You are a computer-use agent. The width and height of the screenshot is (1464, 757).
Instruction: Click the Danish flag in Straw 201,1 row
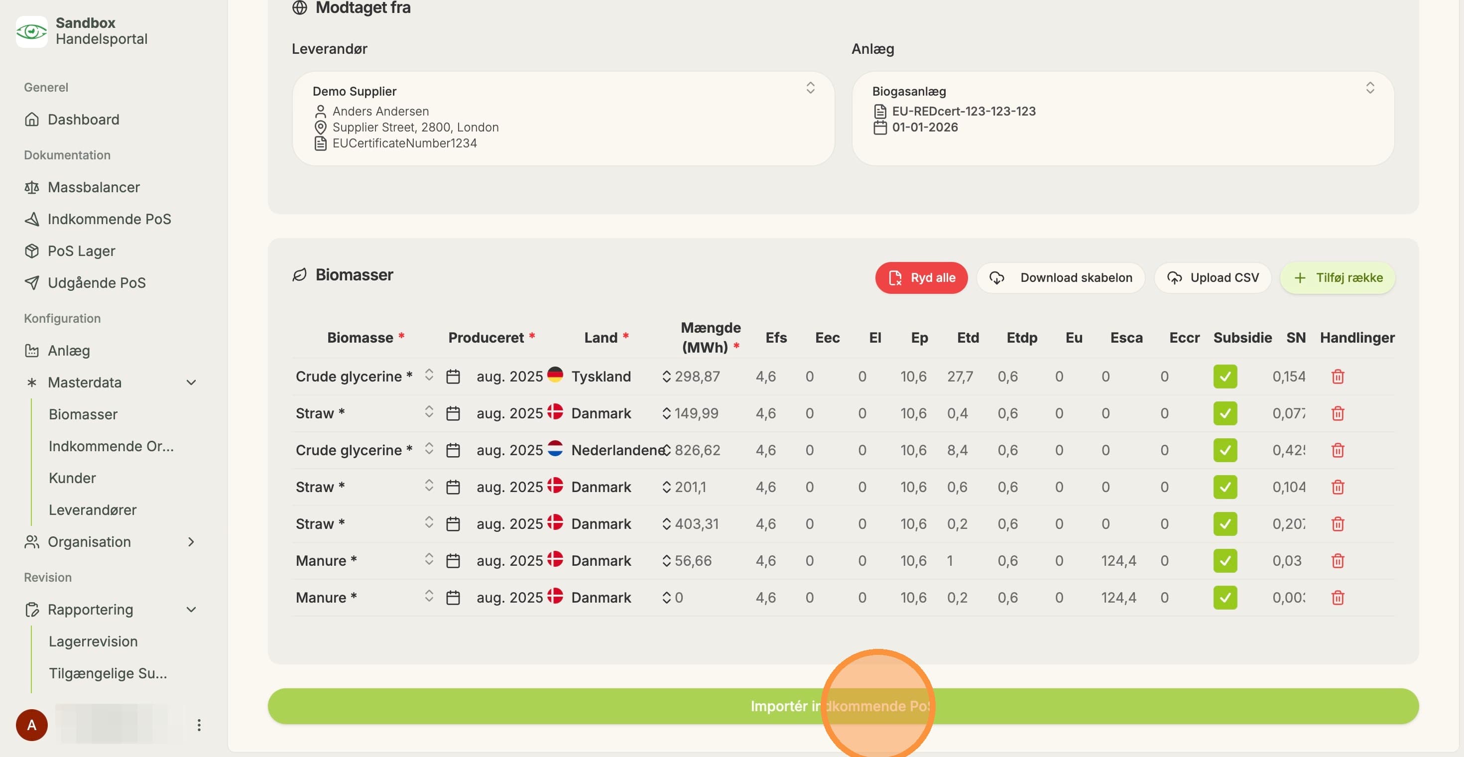555,486
